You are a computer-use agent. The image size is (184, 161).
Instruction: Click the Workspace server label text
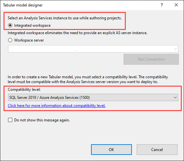(29, 40)
